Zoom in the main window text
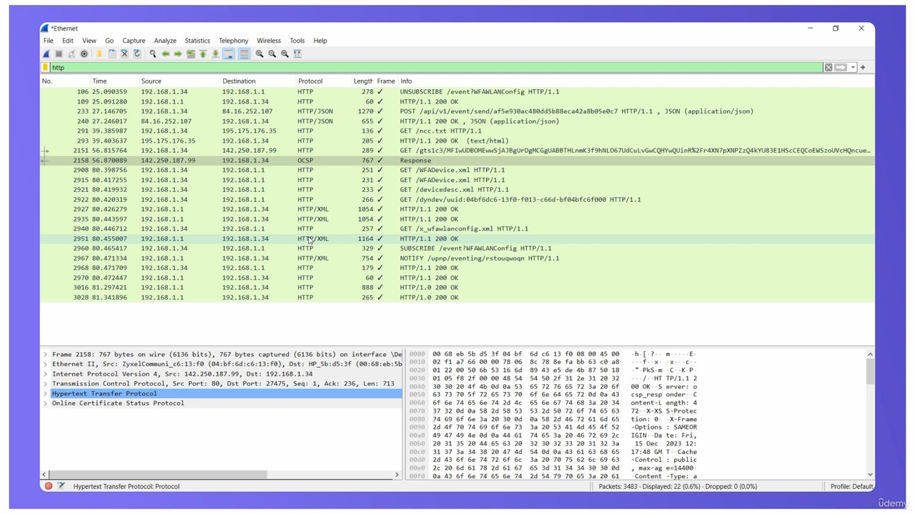This screenshot has height=514, width=915. coord(259,54)
